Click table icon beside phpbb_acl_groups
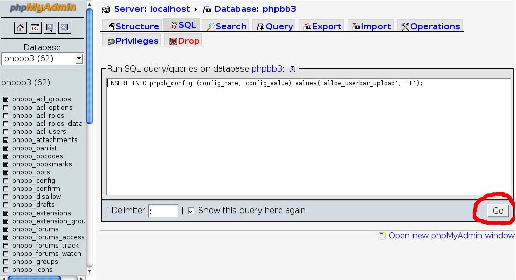The height and width of the screenshot is (280, 516). [6, 99]
